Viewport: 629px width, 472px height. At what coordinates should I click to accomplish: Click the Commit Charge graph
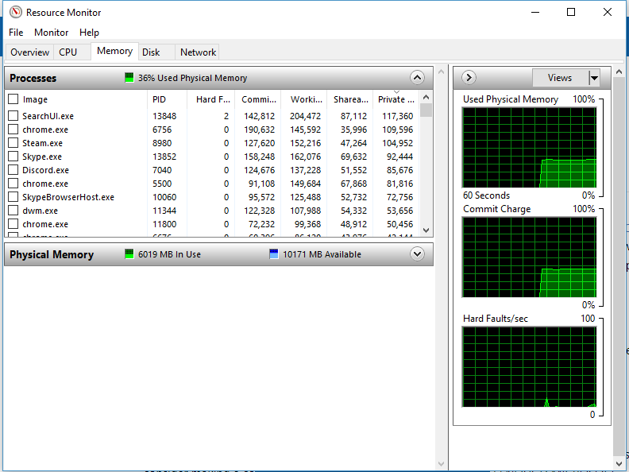click(x=530, y=257)
